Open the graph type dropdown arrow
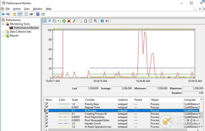Image resolution: width=205 pixels, height=131 pixels. [x=58, y=21]
